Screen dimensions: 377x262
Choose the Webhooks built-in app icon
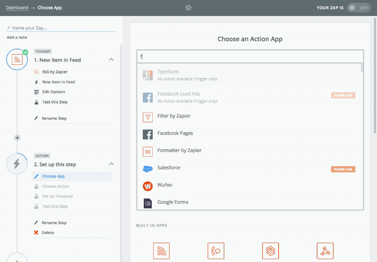[x=325, y=251]
